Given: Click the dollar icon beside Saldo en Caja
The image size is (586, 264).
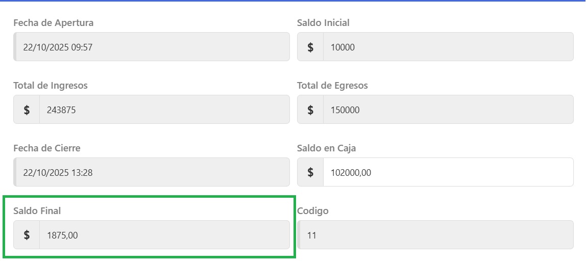Looking at the screenshot, I should tap(310, 172).
